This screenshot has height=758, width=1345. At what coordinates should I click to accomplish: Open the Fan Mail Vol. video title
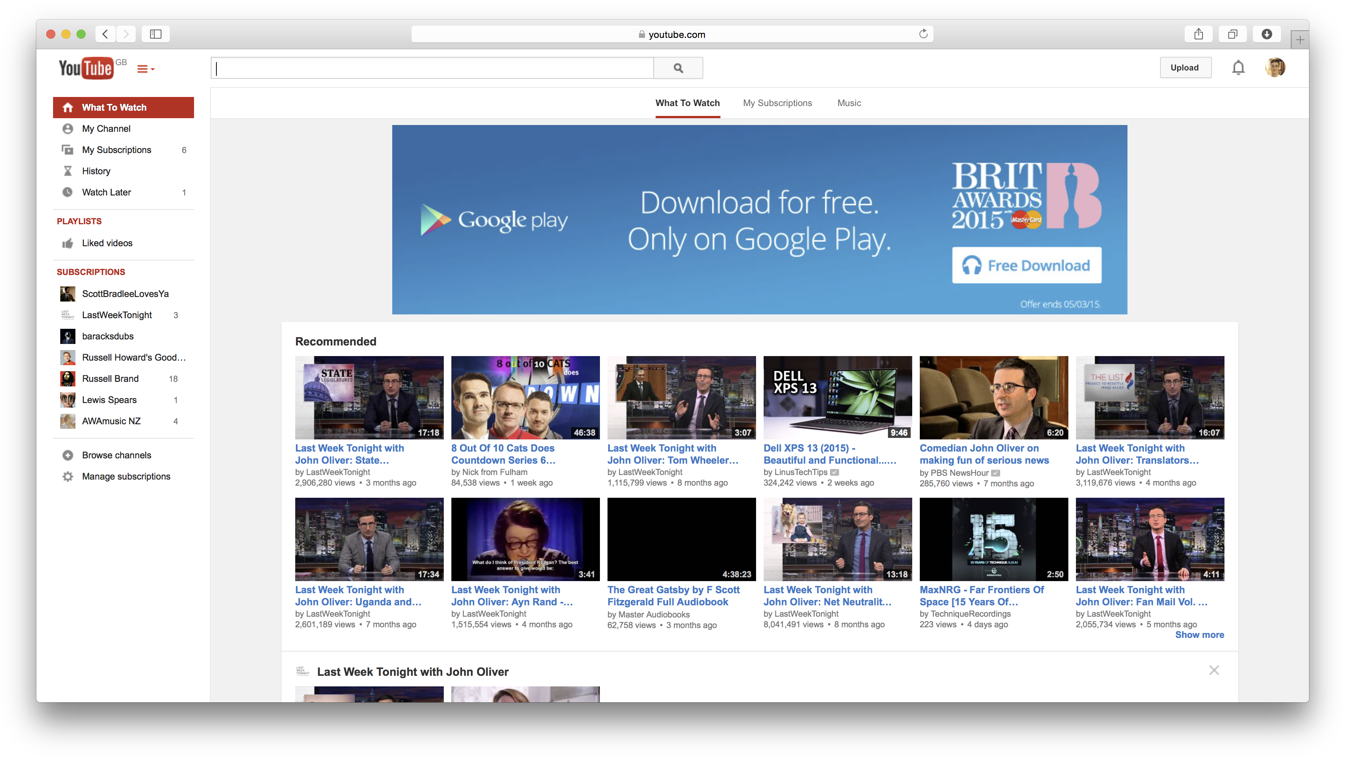coord(1141,595)
